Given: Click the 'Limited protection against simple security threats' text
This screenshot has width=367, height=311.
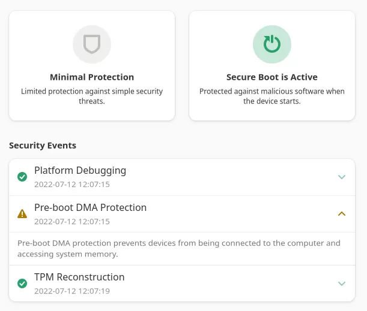Looking at the screenshot, I should pos(92,96).
